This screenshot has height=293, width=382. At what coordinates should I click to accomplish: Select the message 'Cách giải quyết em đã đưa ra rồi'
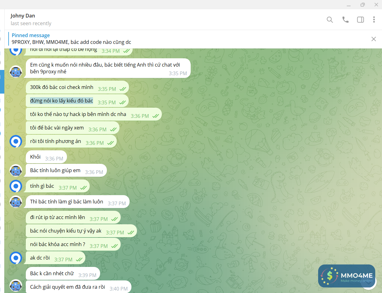pos(78,287)
